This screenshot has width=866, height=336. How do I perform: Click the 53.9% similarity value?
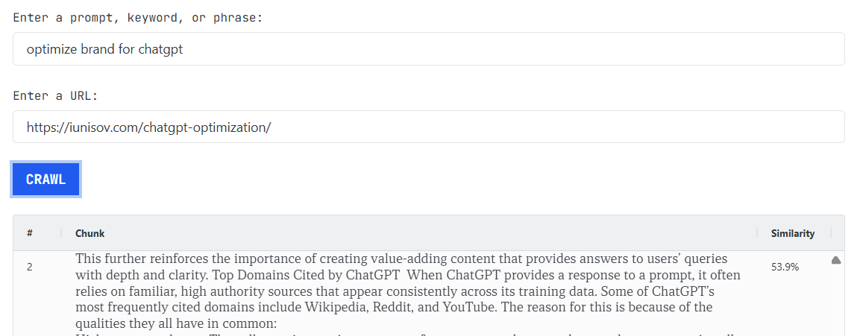(785, 267)
